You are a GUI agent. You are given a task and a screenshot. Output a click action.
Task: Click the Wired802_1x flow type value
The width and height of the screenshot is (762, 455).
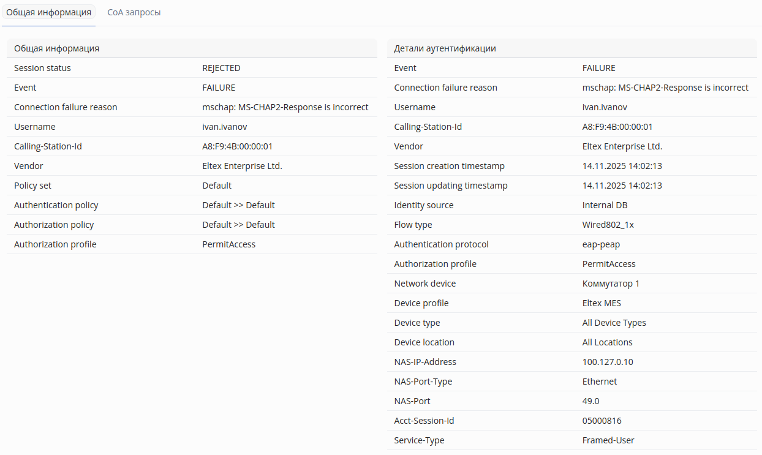pos(608,225)
